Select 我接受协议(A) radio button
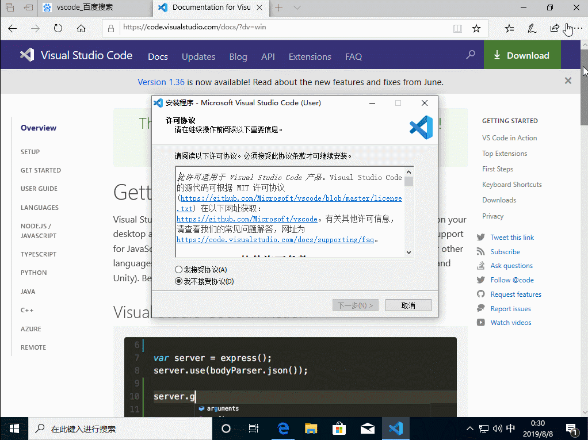 (178, 270)
